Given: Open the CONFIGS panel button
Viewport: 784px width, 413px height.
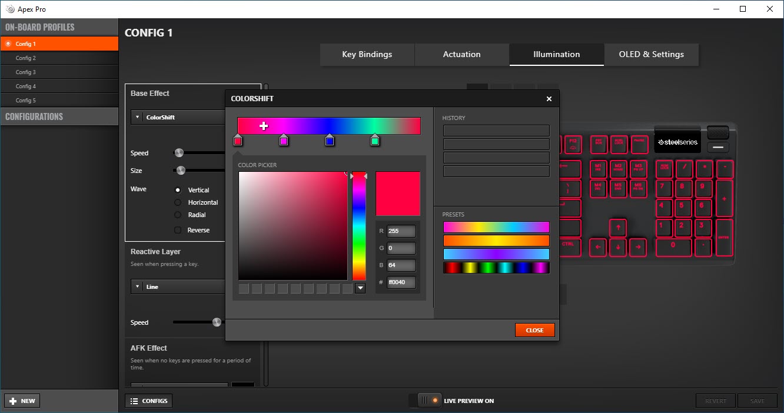Looking at the screenshot, I should point(149,401).
